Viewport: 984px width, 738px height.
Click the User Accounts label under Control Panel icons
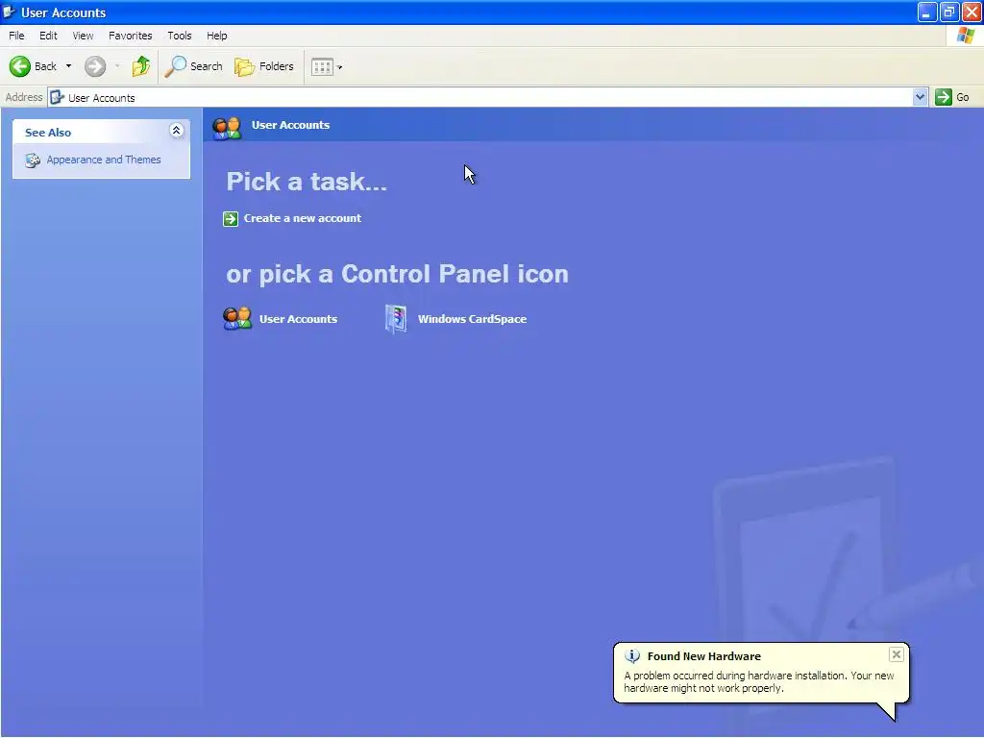pyautogui.click(x=298, y=319)
